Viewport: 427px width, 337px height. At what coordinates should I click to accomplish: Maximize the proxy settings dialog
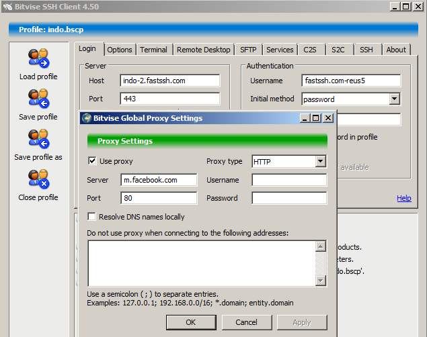point(316,118)
